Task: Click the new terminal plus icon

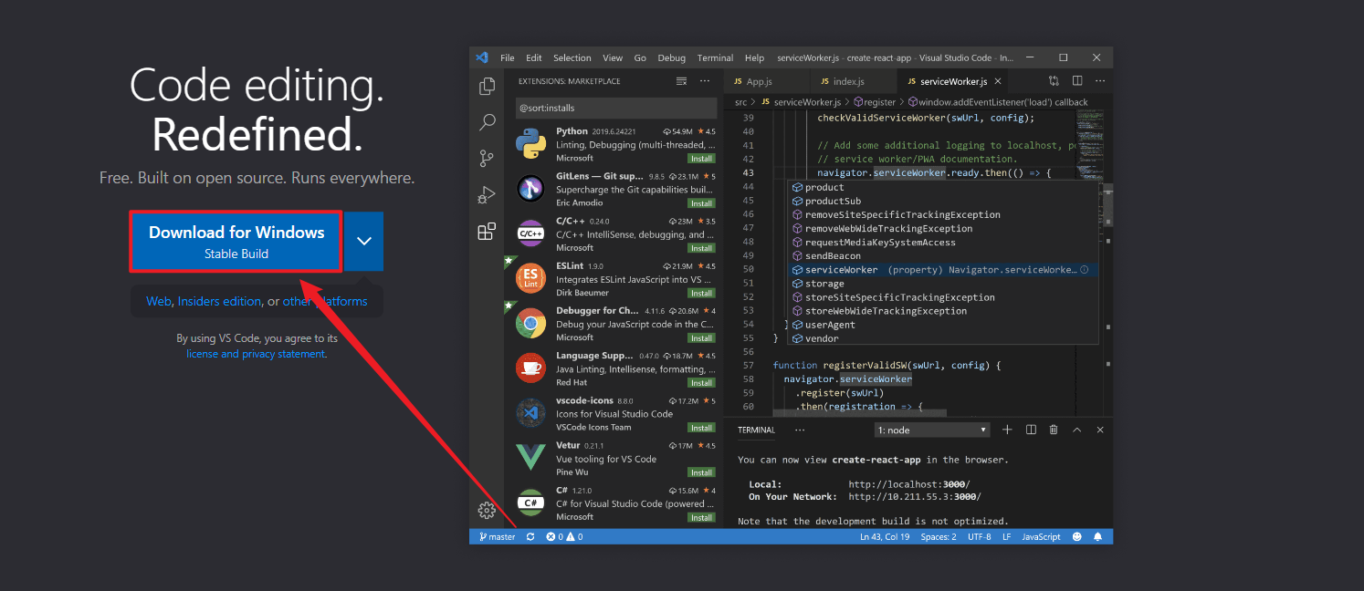Action: pos(1007,430)
